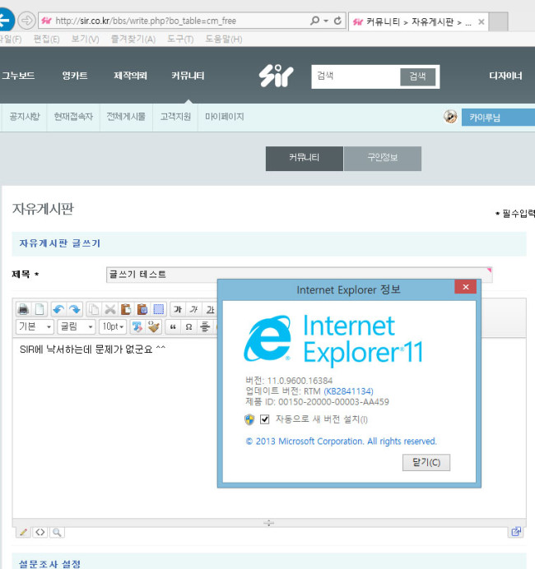535x569 pixels.
Task: Select the dark 커뮤니티 section tab
Action: 305,158
